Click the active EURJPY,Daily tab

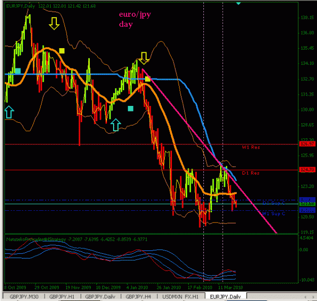pos(225,296)
